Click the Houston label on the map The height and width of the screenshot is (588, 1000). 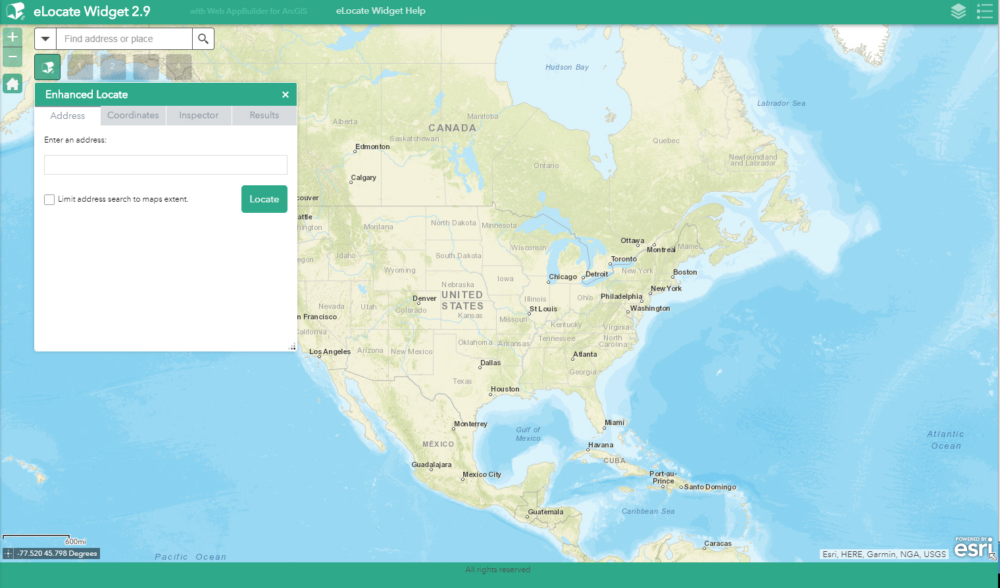coord(505,390)
